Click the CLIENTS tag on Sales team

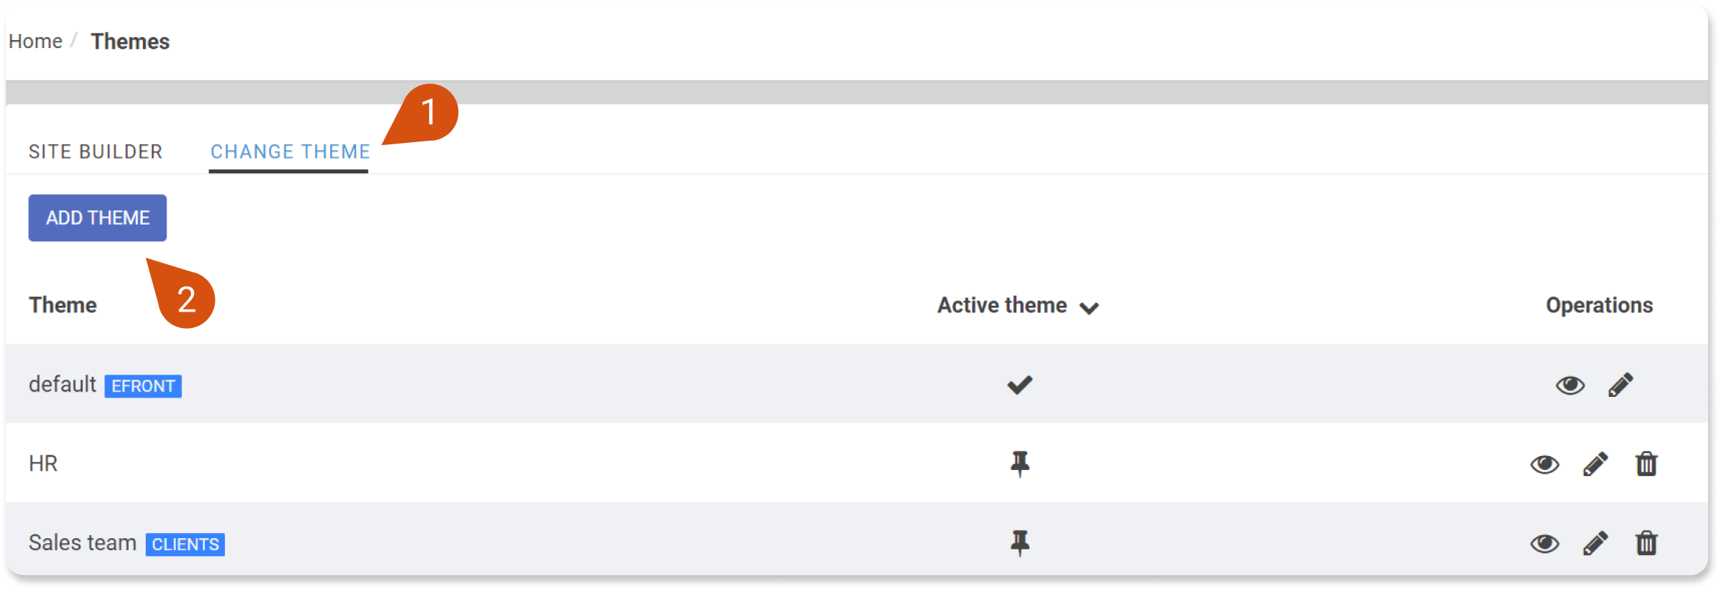(185, 544)
